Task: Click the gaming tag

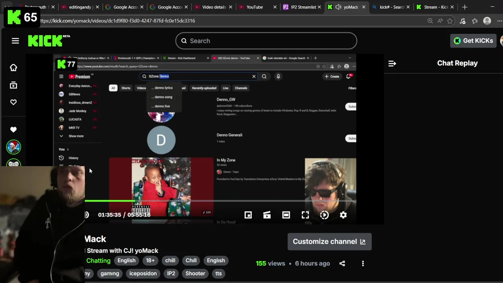Action: (x=110, y=274)
